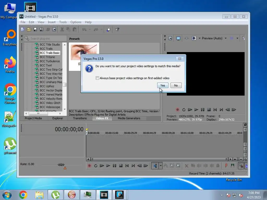The width and height of the screenshot is (267, 200).
Task: Click the Windows Start button
Action: (x=7, y=195)
